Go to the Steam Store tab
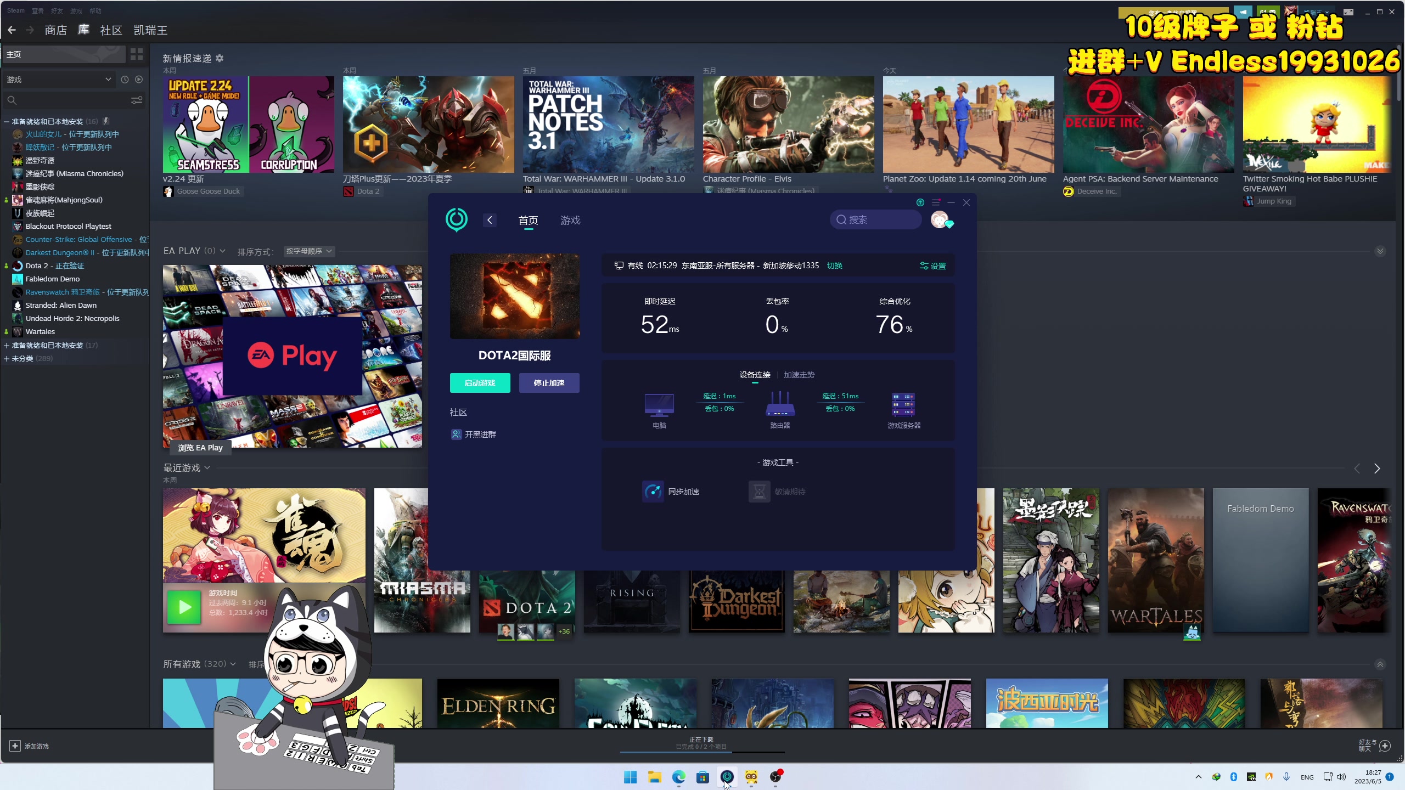1405x790 pixels. point(55,30)
